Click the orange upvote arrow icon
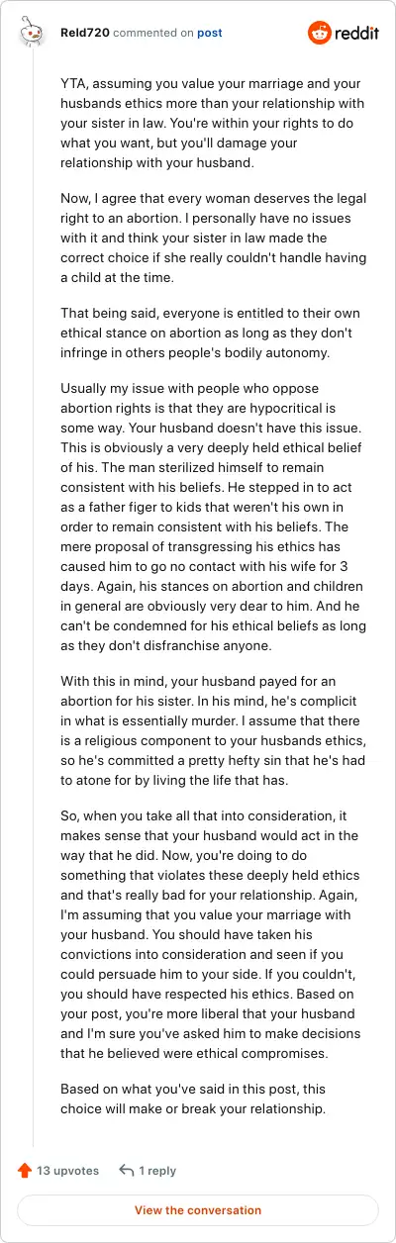This screenshot has height=1243, width=396. click(x=25, y=1170)
